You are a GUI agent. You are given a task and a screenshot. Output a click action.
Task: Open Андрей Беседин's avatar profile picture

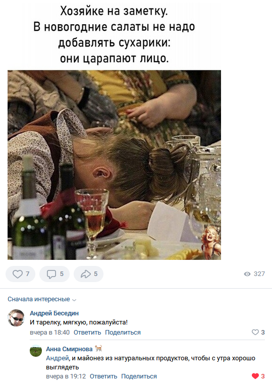16,317
